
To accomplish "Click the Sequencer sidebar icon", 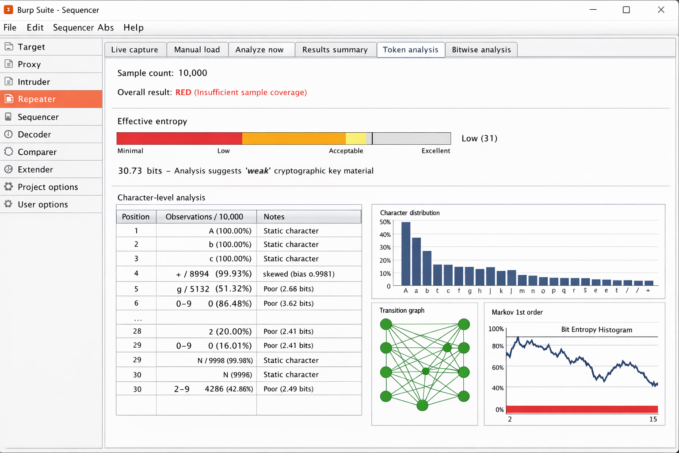I will [x=8, y=117].
